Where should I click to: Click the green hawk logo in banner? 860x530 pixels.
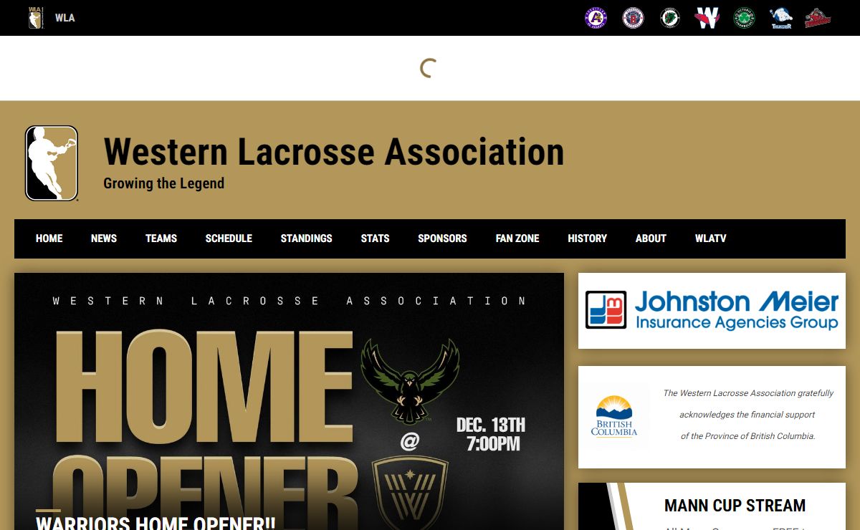pyautogui.click(x=410, y=380)
